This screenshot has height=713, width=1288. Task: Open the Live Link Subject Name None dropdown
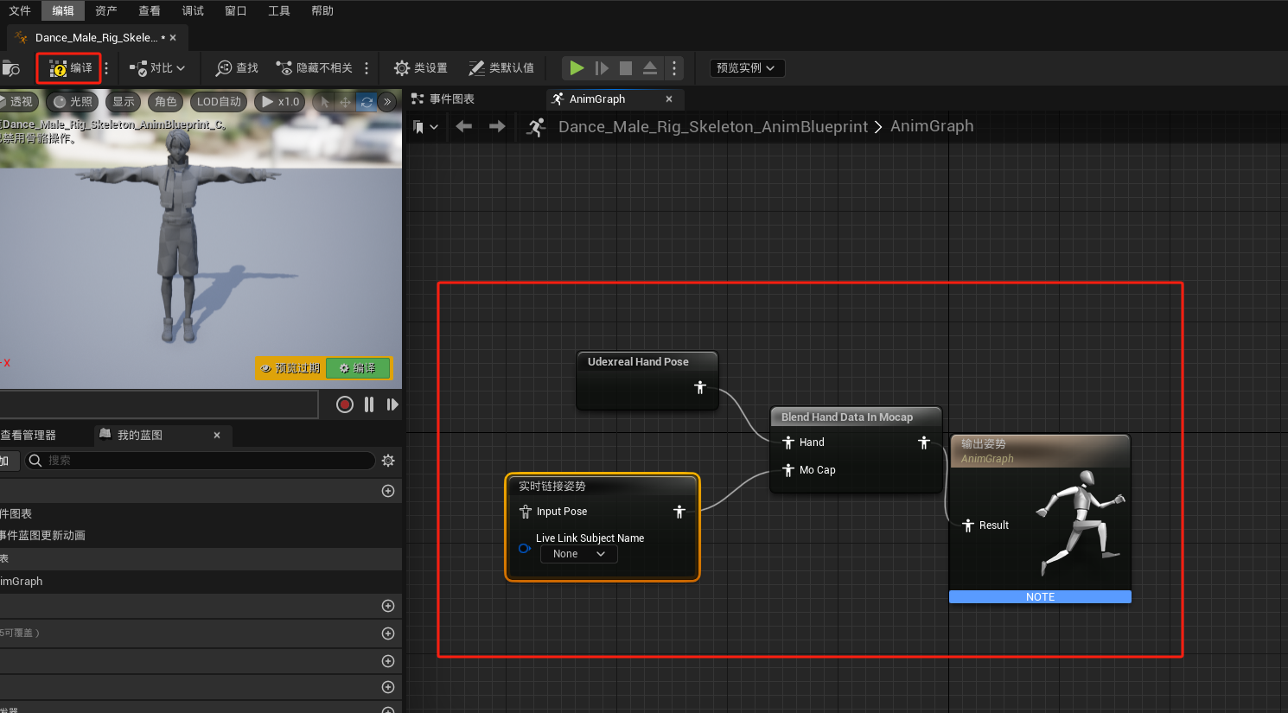[x=578, y=554]
